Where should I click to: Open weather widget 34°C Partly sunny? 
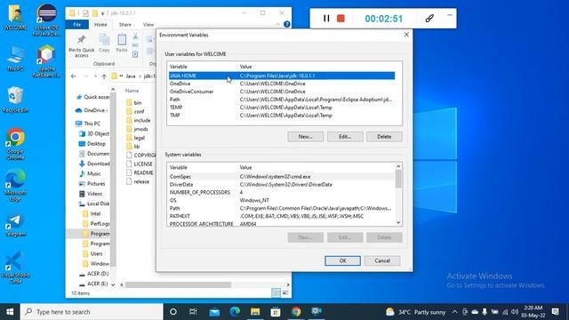[x=415, y=312]
